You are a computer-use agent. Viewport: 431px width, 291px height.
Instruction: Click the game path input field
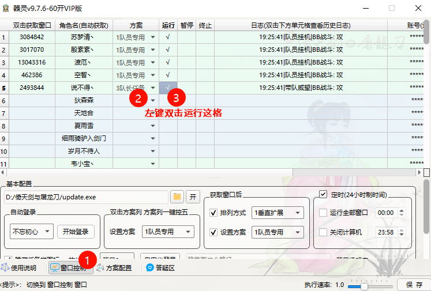(85, 197)
